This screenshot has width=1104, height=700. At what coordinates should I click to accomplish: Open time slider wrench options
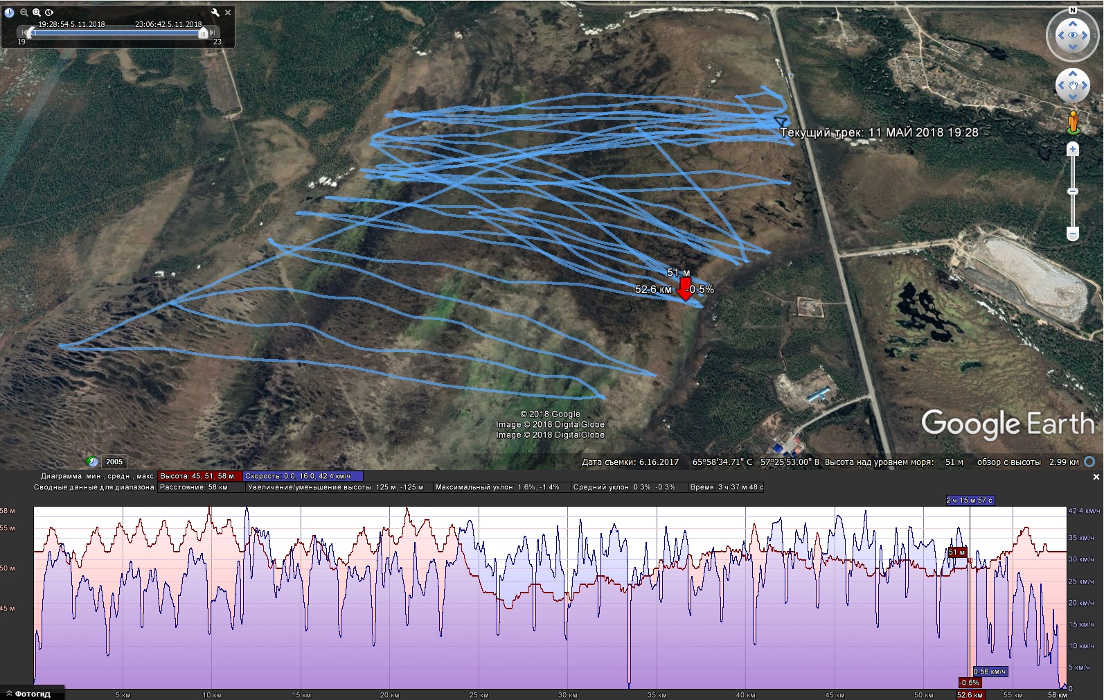215,12
